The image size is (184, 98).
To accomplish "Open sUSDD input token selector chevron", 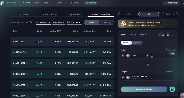I will coord(147,55).
